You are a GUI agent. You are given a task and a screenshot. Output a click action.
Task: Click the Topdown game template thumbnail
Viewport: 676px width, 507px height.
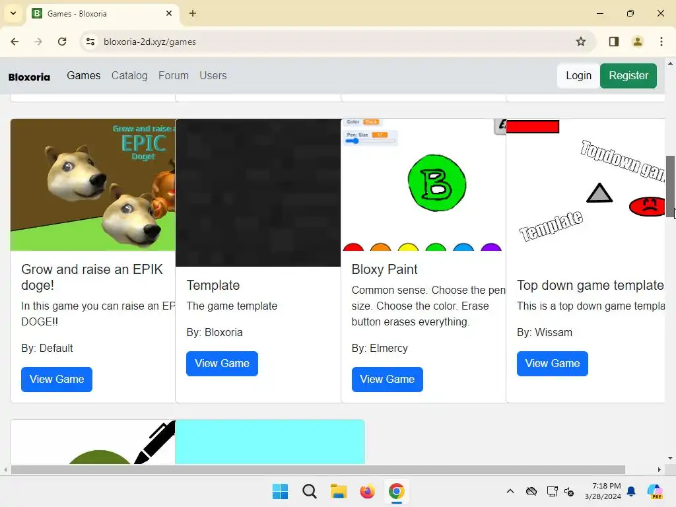(x=586, y=193)
